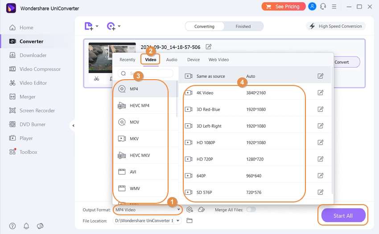Open the Screen Recorder tool

tap(32, 110)
